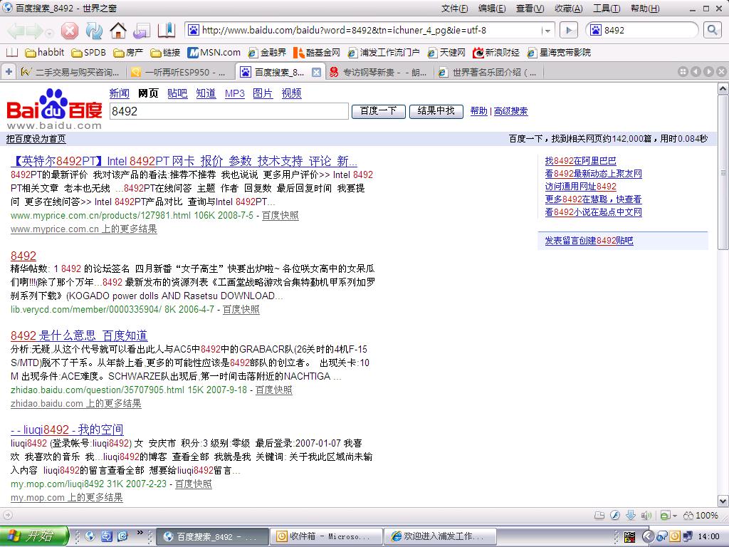Switch to the 世界著名乐团介绍 tab
Image resolution: width=729 pixels, height=547 pixels.
pyautogui.click(x=488, y=72)
